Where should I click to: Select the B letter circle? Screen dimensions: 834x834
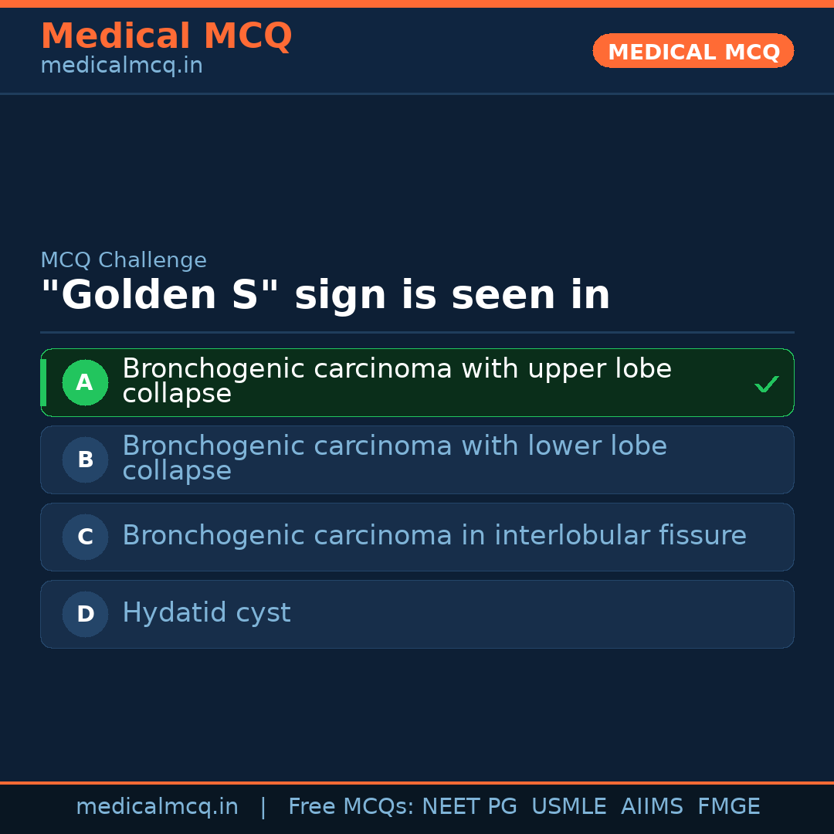[85, 459]
